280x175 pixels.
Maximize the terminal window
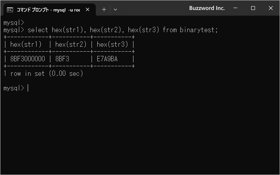click(253, 8)
